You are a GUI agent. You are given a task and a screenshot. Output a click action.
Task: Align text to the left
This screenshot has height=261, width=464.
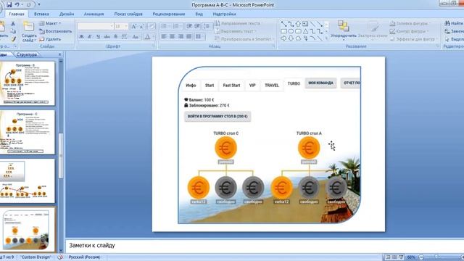(164, 36)
